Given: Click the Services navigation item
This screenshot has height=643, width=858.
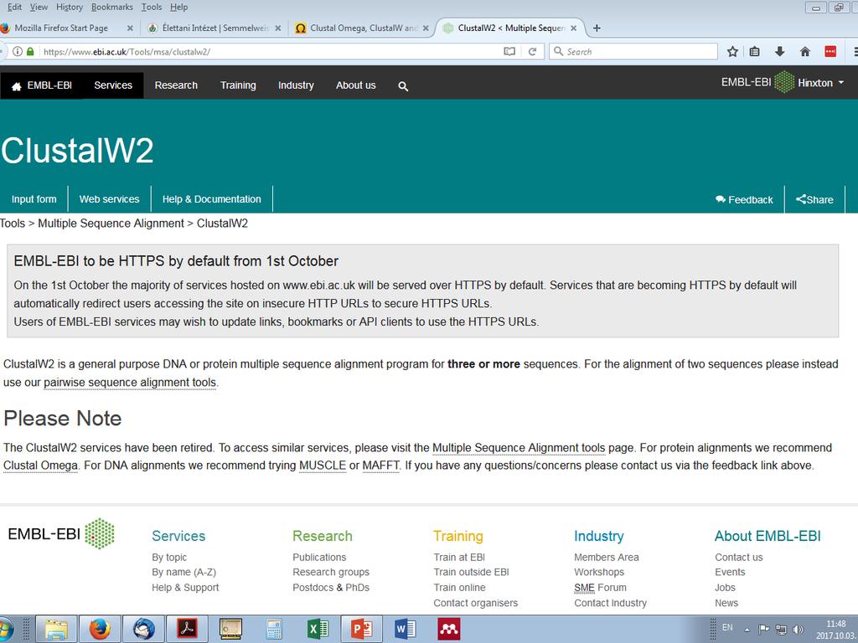Looking at the screenshot, I should (x=113, y=85).
